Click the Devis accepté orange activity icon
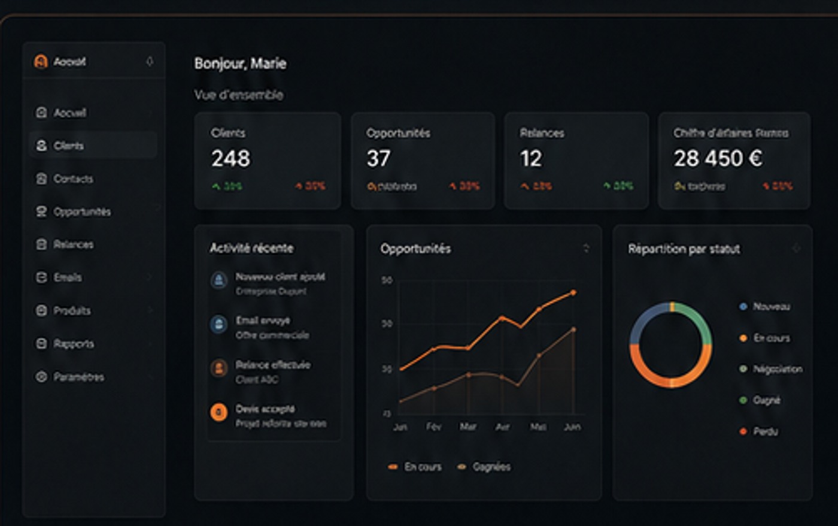Viewport: 838px width, 526px height. (x=219, y=412)
